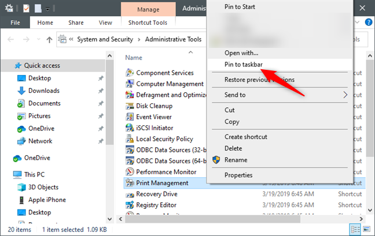The image size is (375, 236).
Task: Click the Network icon under Quick access
Action: point(21,141)
